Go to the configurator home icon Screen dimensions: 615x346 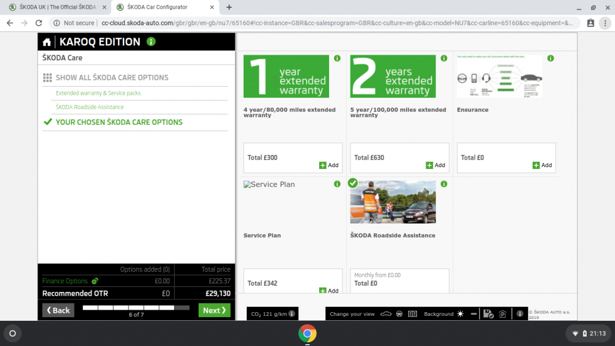point(47,42)
